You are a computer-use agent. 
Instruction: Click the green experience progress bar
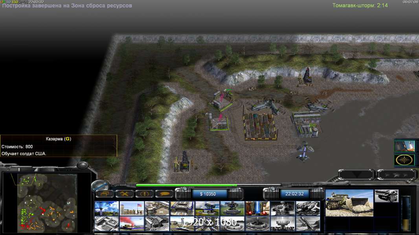point(186,185)
